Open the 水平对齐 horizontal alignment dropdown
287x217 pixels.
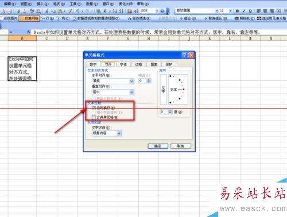point(131,81)
